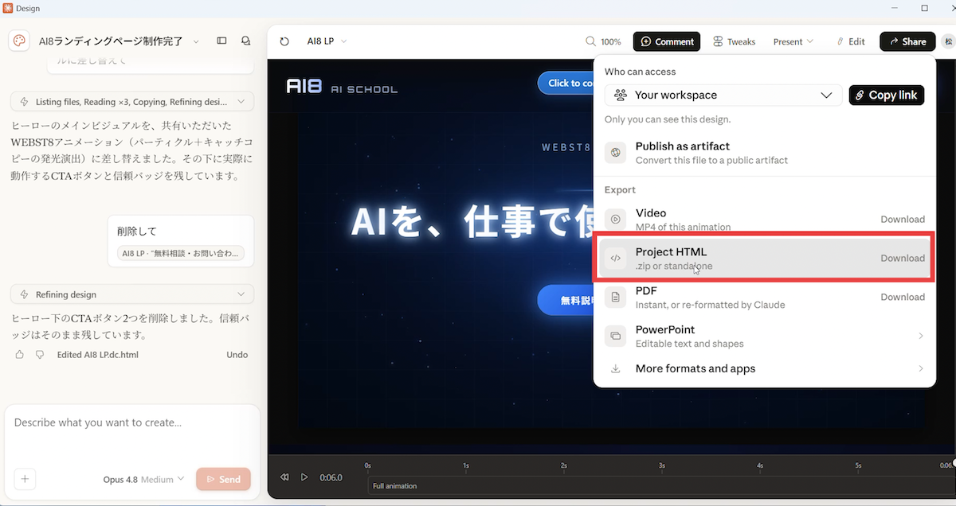This screenshot has height=506, width=956.
Task: Open the Opus 4.8 Medium model selector
Action: tap(143, 479)
